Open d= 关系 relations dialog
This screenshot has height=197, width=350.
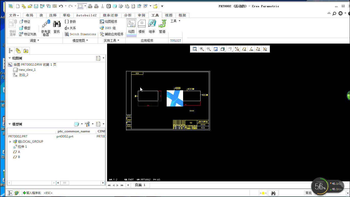70,28
